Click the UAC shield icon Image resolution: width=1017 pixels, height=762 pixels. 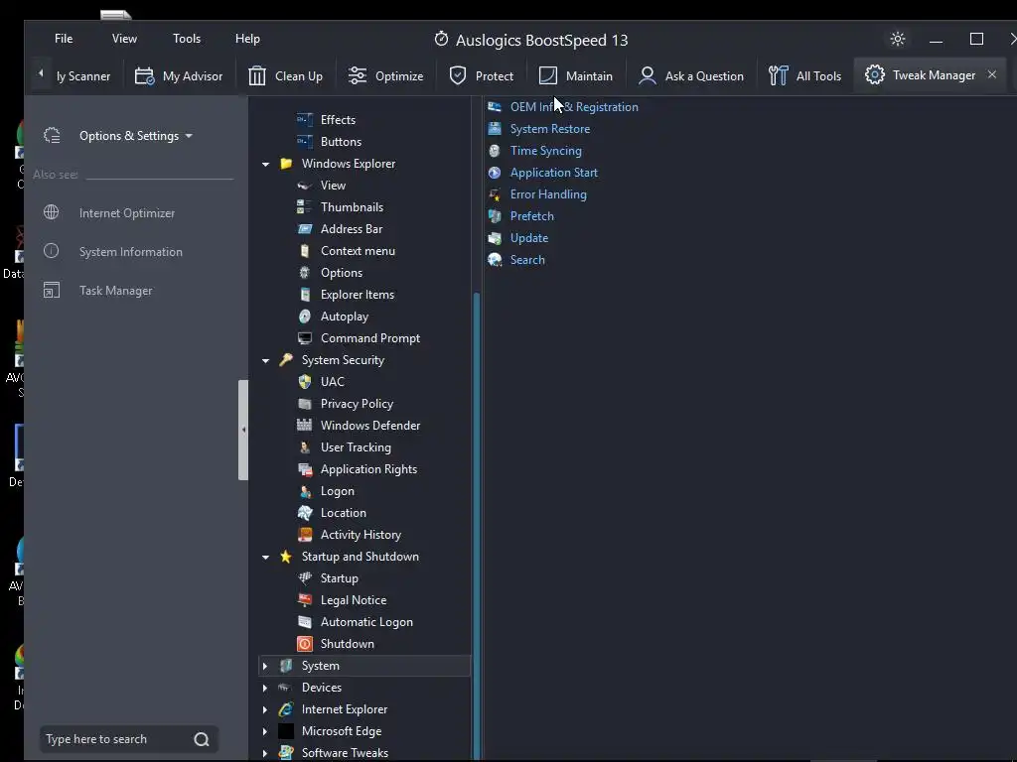click(x=304, y=382)
